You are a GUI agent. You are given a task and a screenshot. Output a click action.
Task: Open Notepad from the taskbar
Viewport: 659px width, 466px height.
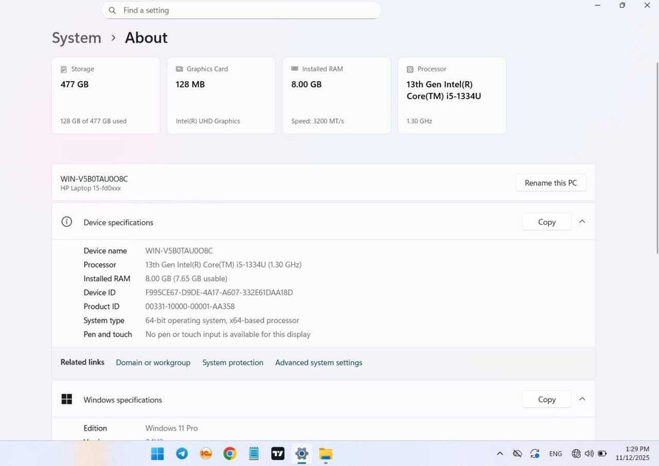point(254,454)
